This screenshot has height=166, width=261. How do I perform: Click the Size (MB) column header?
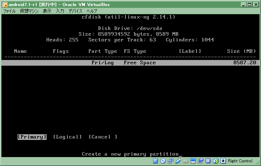(241, 51)
